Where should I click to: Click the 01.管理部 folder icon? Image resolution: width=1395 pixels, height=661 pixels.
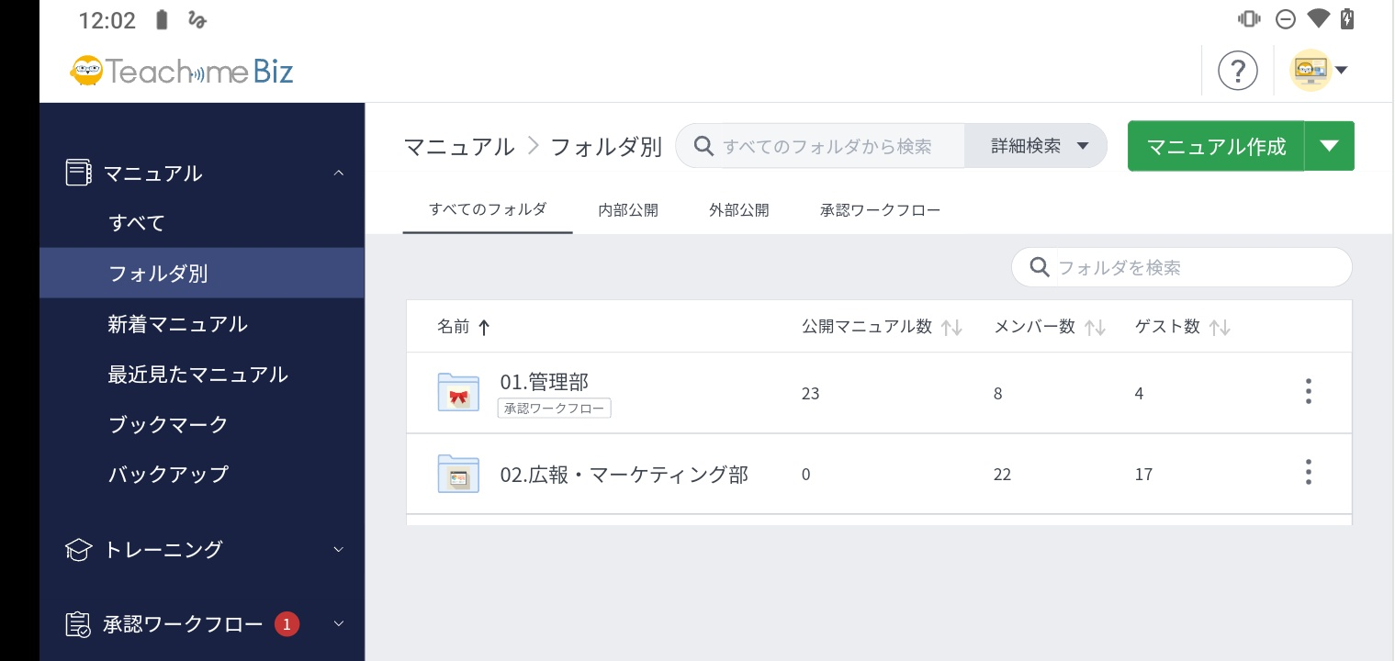coord(458,393)
